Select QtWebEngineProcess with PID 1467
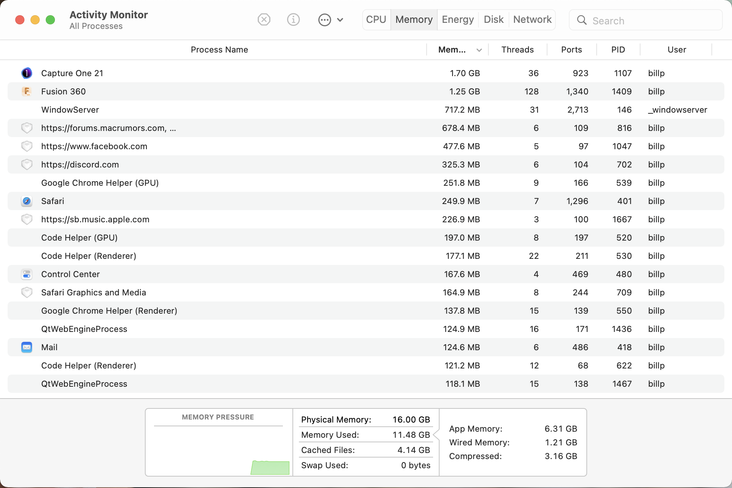Viewport: 732px width, 488px height. click(x=366, y=384)
